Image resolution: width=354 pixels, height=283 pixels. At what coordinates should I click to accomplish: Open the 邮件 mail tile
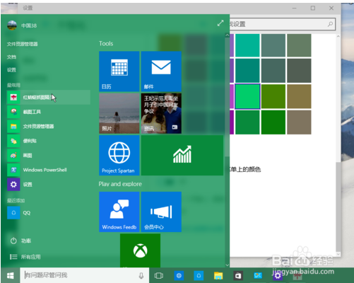[x=161, y=71]
